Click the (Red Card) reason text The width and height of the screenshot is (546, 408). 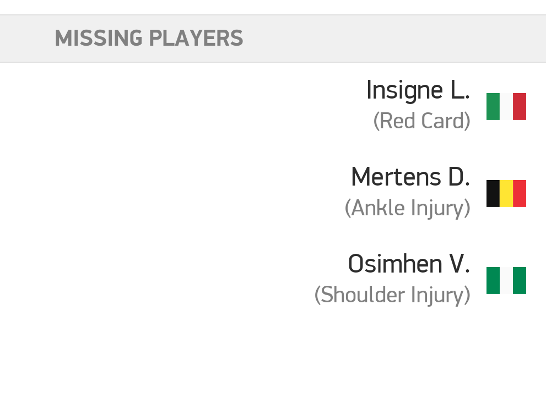[x=421, y=121]
